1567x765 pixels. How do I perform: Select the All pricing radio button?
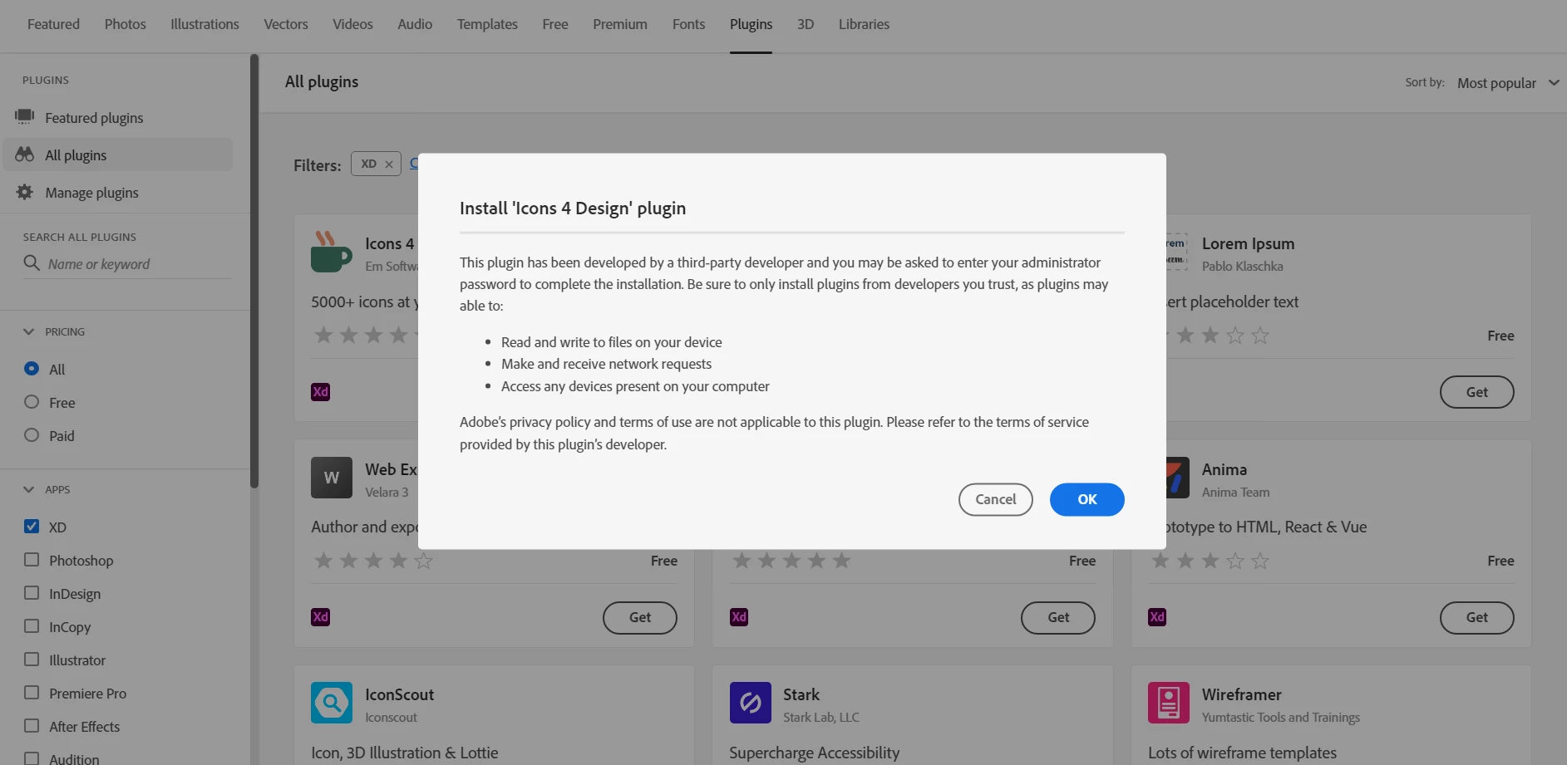point(32,368)
